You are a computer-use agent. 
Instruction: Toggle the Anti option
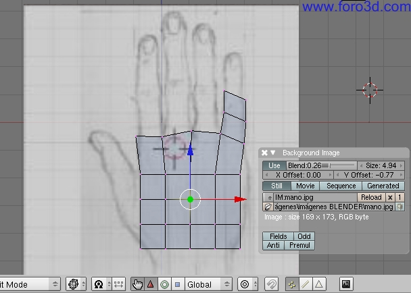coord(273,245)
